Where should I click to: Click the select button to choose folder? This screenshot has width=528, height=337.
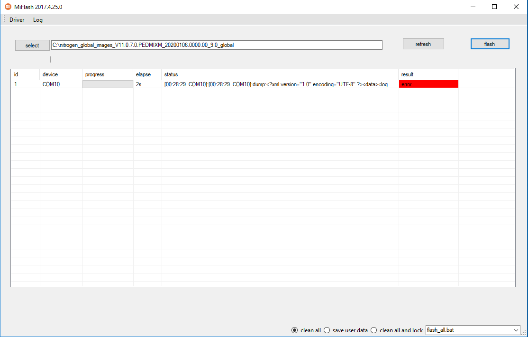click(32, 46)
